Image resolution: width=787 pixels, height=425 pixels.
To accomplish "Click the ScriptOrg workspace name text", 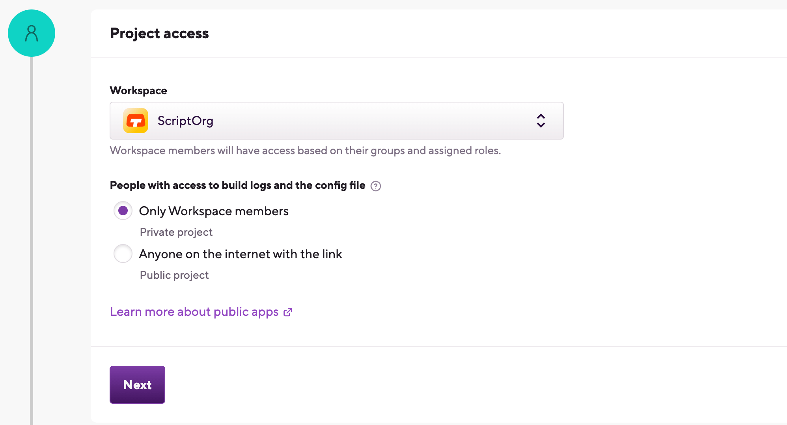I will click(x=185, y=121).
